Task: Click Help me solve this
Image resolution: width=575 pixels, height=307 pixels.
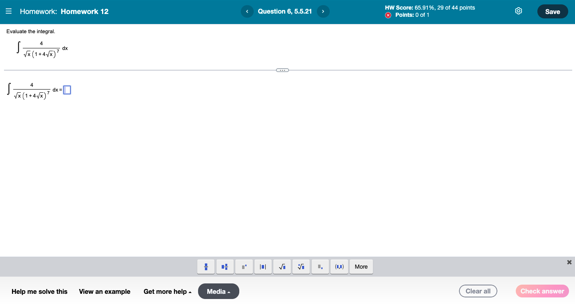Action: tap(39, 291)
